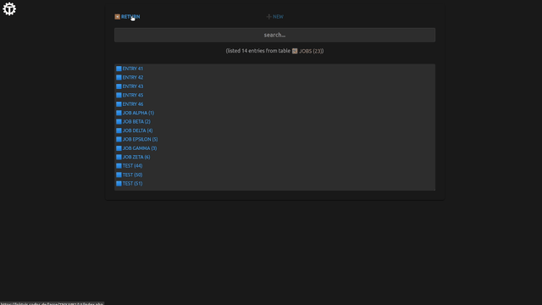Open JOB GAMMA (3)
Viewport: 542px width, 305px height.
(x=140, y=148)
